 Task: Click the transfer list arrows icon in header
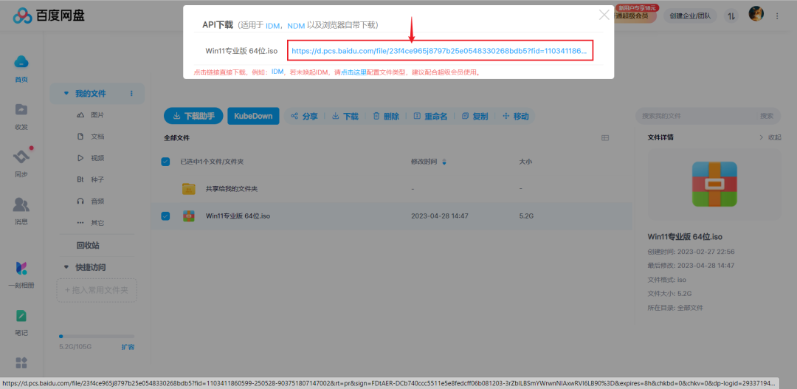(x=731, y=15)
